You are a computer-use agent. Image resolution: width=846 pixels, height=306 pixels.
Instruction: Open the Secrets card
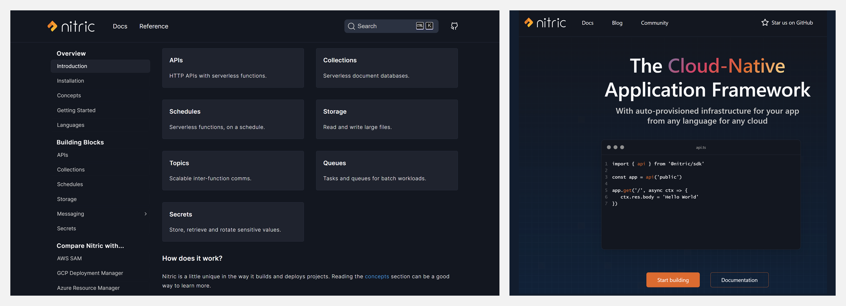point(233,222)
